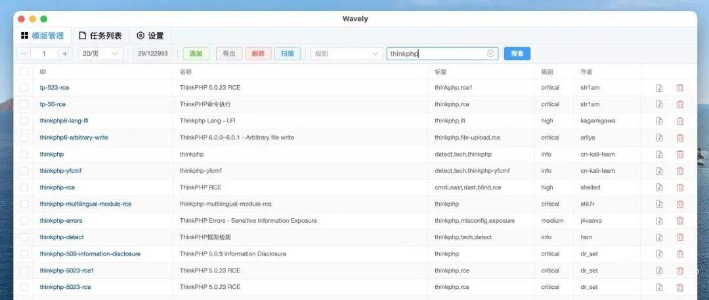Open the thinkphp-multilingual-module-rce ID link
Image resolution: width=709 pixels, height=300 pixels.
click(x=85, y=204)
